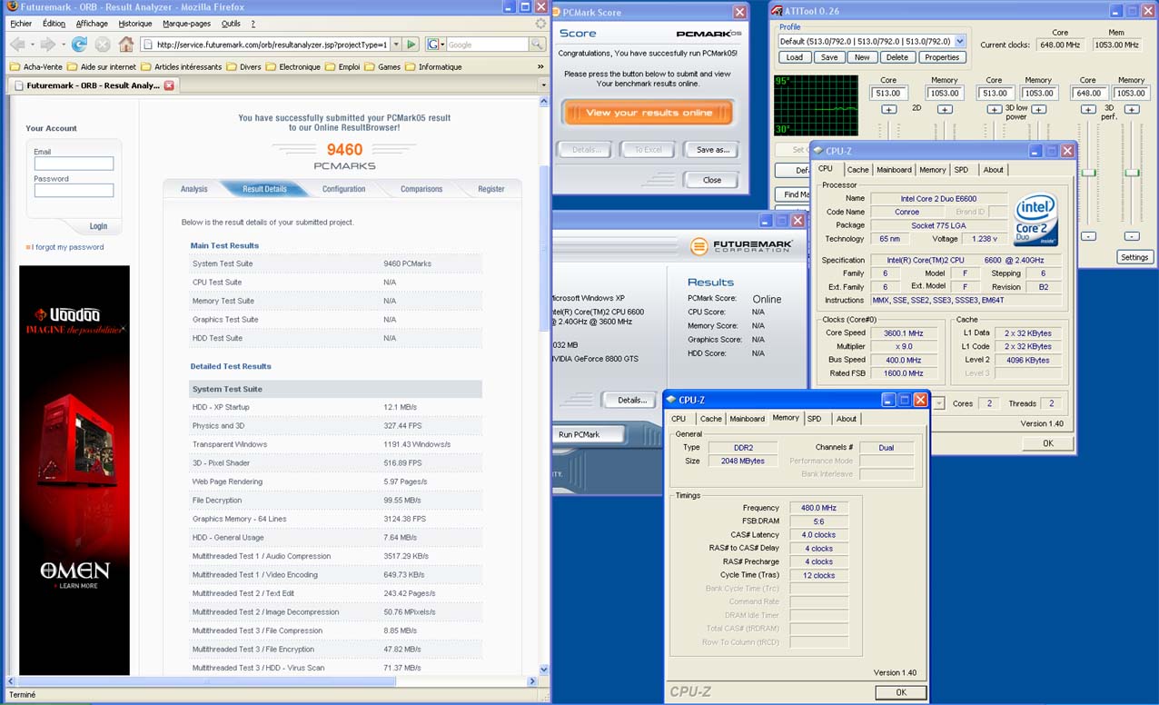Image resolution: width=1159 pixels, height=705 pixels.
Task: Click Firefox's forward arrow button
Action: [x=48, y=45]
